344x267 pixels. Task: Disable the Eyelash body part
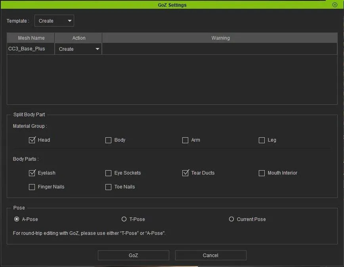tap(32, 173)
